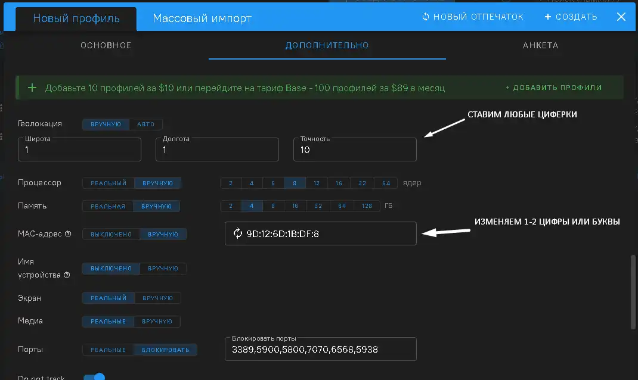Image resolution: width=638 pixels, height=380 pixels.
Task: Choose 32 processor cores
Action: point(362,183)
